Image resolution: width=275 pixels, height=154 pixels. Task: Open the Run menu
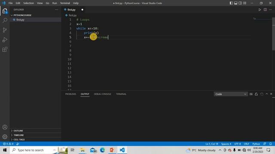tap(55, 3)
